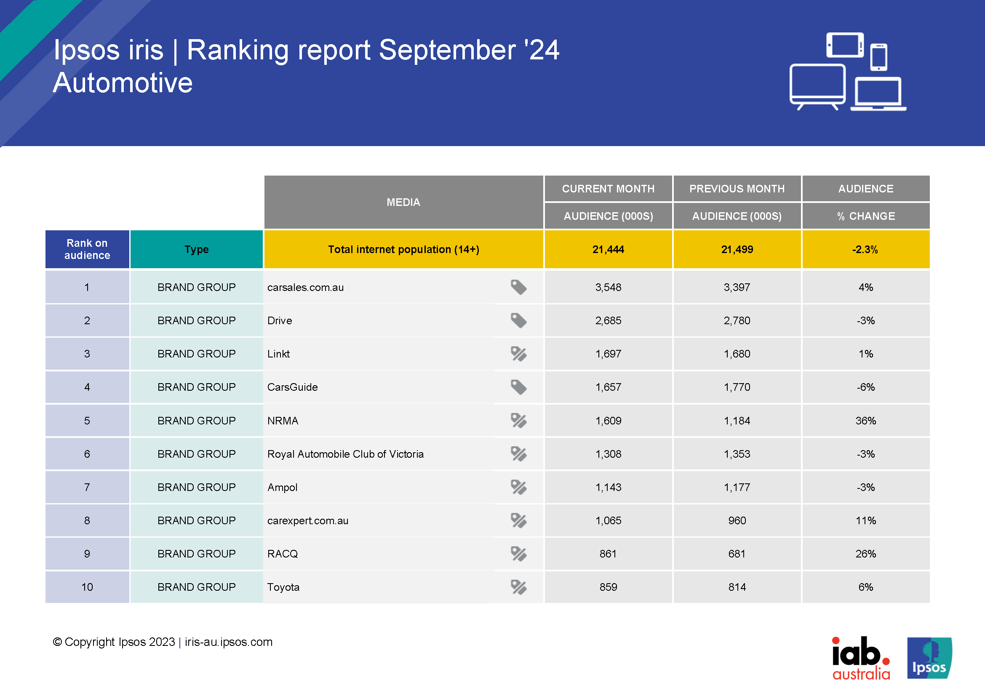
Task: Click the Ipsos logo at bottom right
Action: point(929,658)
